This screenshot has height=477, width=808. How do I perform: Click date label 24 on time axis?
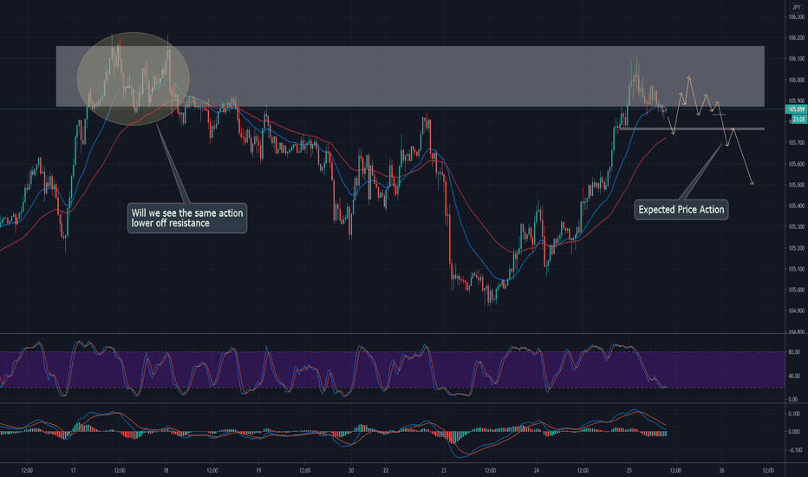[x=537, y=470]
